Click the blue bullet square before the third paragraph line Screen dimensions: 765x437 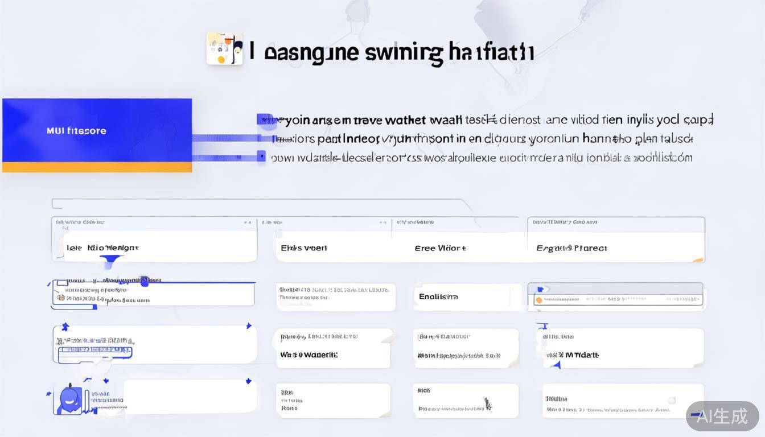tap(261, 155)
